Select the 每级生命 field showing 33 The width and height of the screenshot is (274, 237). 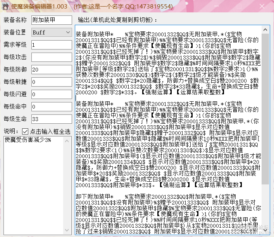tap(51, 119)
